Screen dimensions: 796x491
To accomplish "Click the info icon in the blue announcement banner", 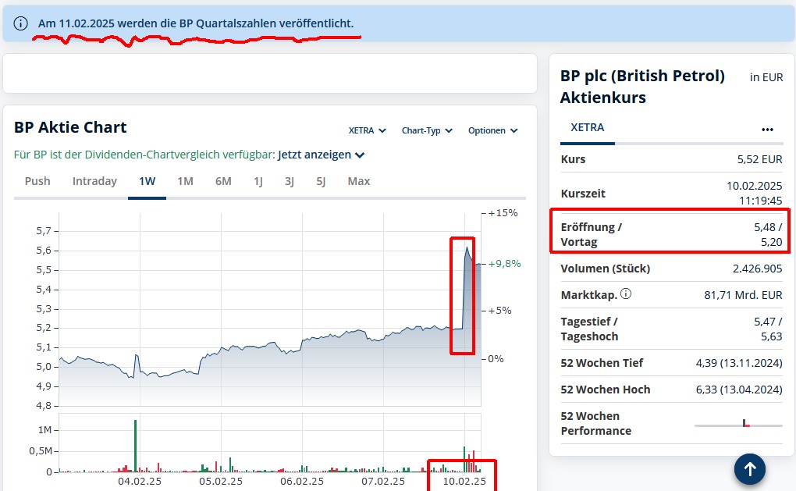I will point(20,23).
